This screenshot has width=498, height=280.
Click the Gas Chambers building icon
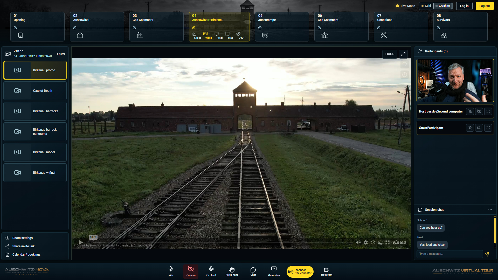[324, 35]
